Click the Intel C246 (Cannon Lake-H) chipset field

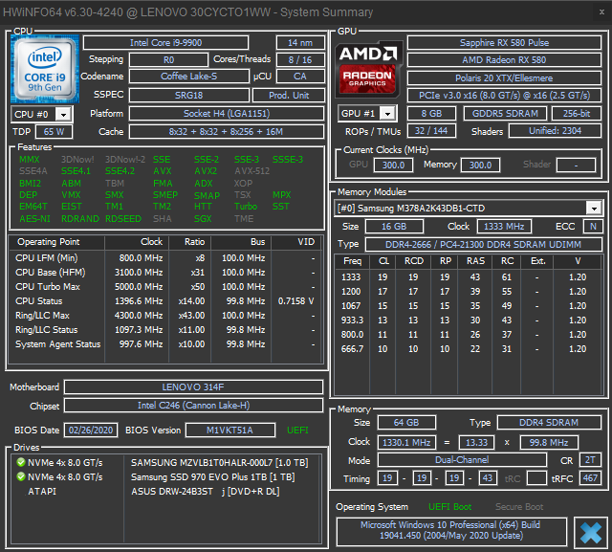193,406
